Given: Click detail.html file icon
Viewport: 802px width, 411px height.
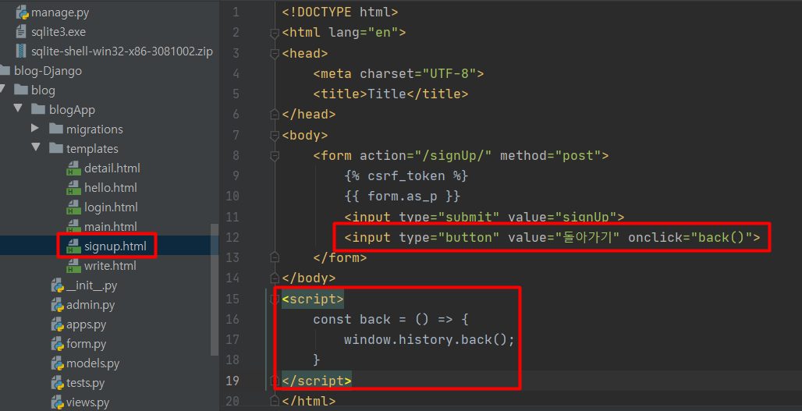Looking at the screenshot, I should pos(73,168).
